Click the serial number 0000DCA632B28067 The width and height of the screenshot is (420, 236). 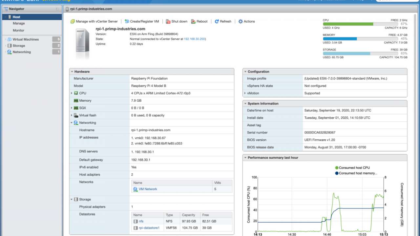tap(320, 132)
